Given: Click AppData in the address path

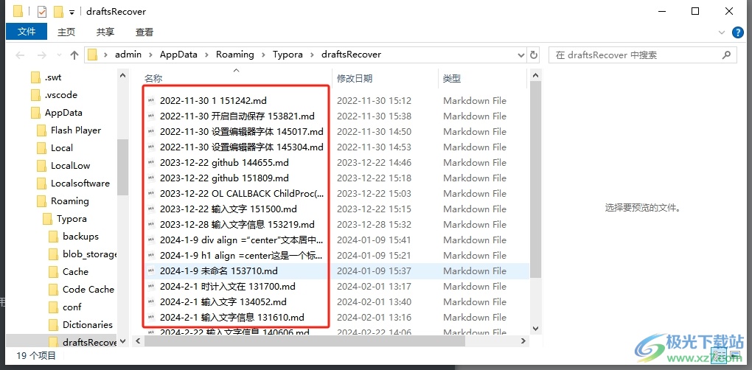Looking at the screenshot, I should 178,54.
